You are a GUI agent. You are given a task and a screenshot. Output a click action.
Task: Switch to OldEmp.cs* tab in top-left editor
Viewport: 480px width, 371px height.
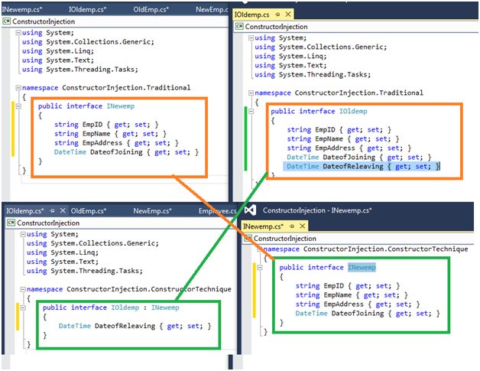click(x=151, y=9)
